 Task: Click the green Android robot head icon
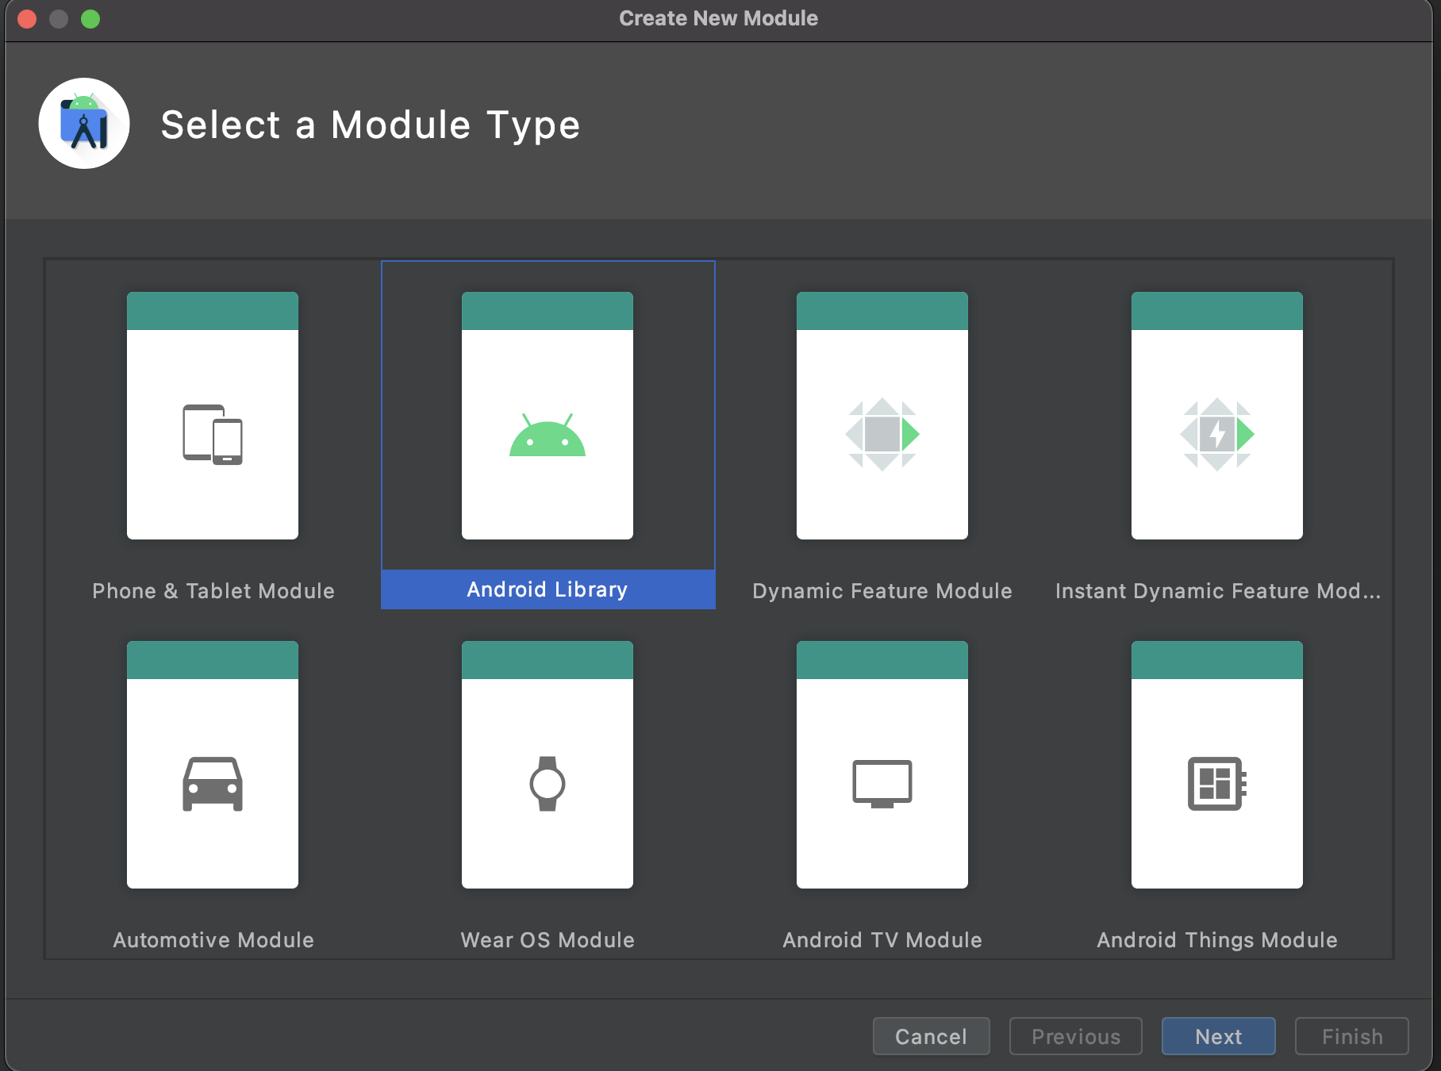(x=548, y=435)
